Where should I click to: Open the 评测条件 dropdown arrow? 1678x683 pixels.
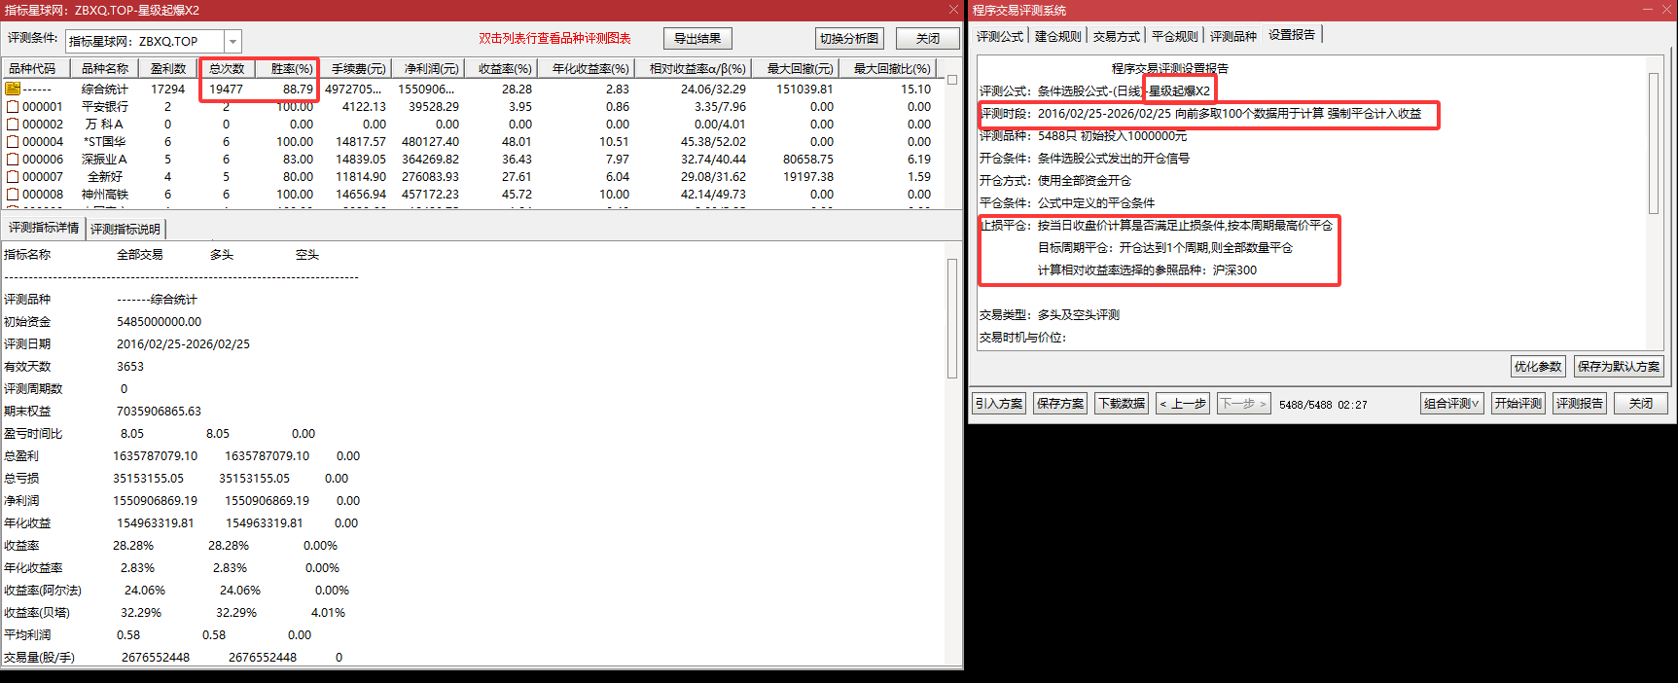pos(232,41)
